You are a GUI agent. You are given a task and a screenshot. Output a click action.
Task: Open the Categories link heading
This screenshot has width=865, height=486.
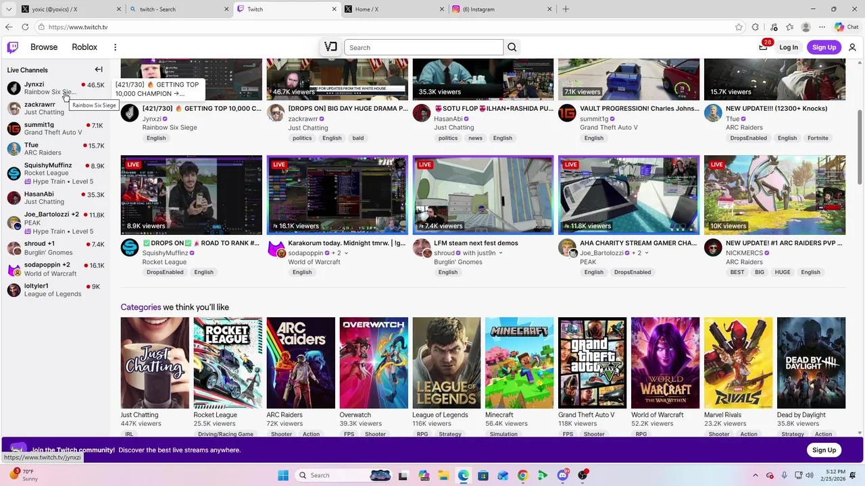point(141,307)
